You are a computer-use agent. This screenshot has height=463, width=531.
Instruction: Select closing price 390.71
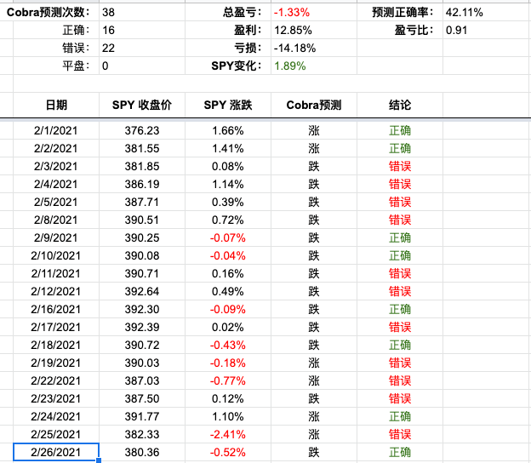click(x=142, y=274)
